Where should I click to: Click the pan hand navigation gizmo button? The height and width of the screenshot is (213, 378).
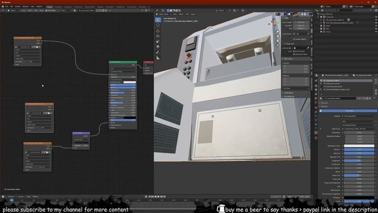click(278, 36)
